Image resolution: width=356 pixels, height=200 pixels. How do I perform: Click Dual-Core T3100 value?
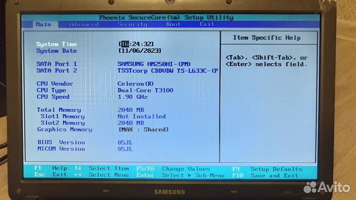click(145, 90)
